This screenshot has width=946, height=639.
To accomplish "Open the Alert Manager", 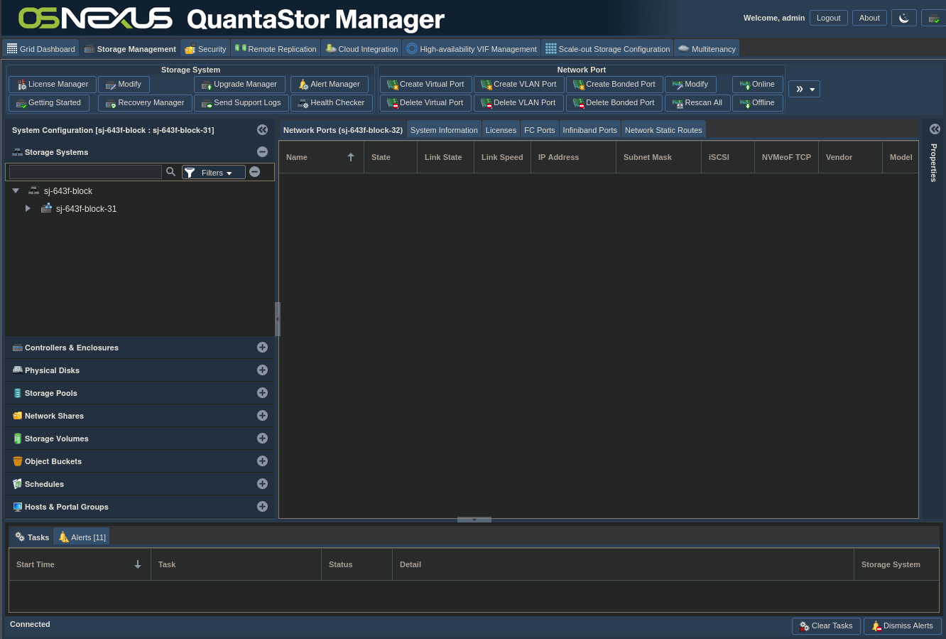I will 329,85.
